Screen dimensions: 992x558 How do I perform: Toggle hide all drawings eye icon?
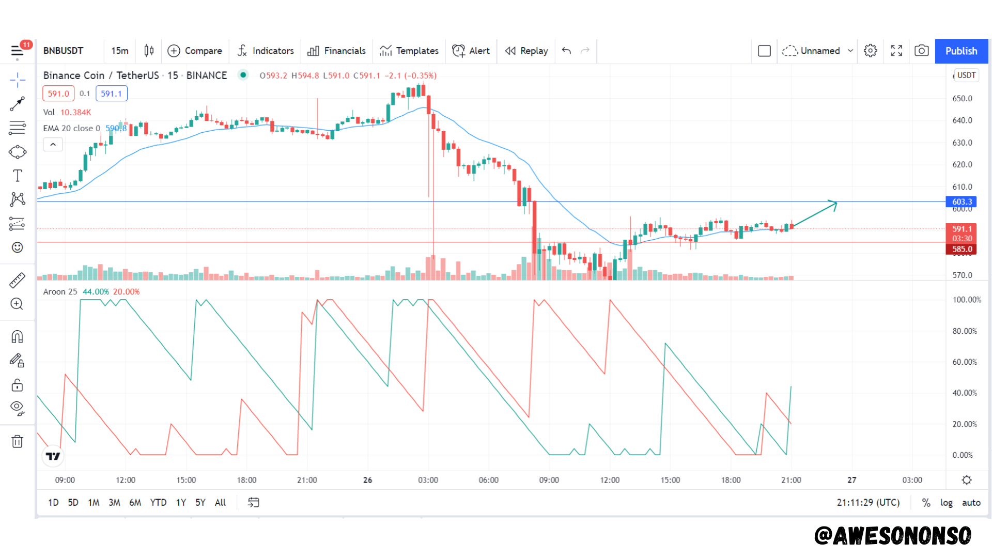(17, 409)
